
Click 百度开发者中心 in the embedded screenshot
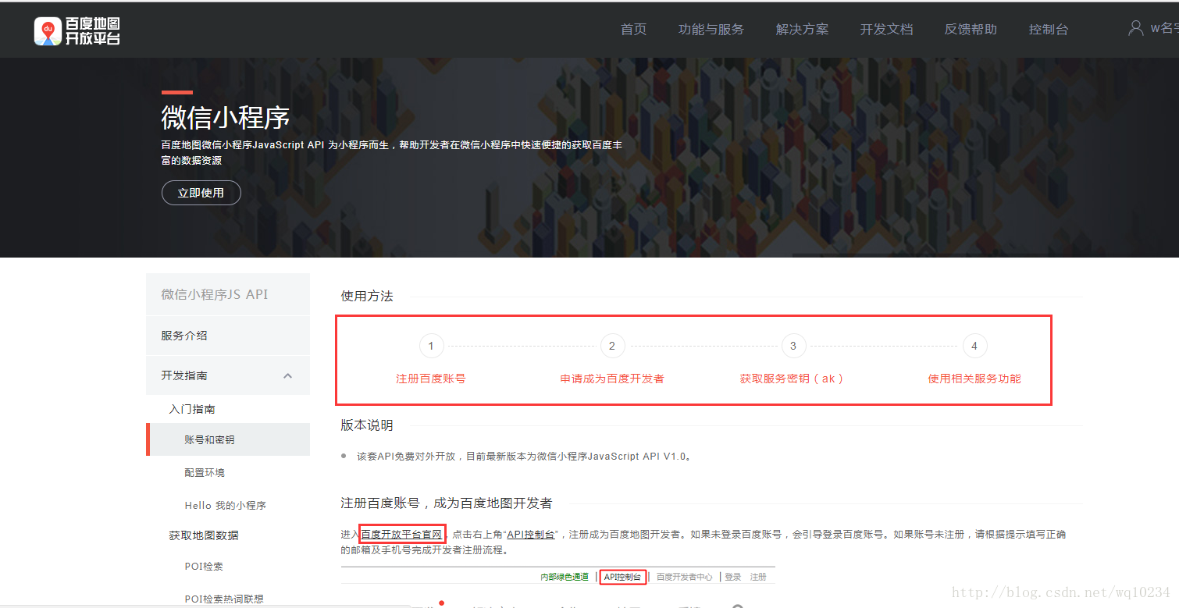684,578
